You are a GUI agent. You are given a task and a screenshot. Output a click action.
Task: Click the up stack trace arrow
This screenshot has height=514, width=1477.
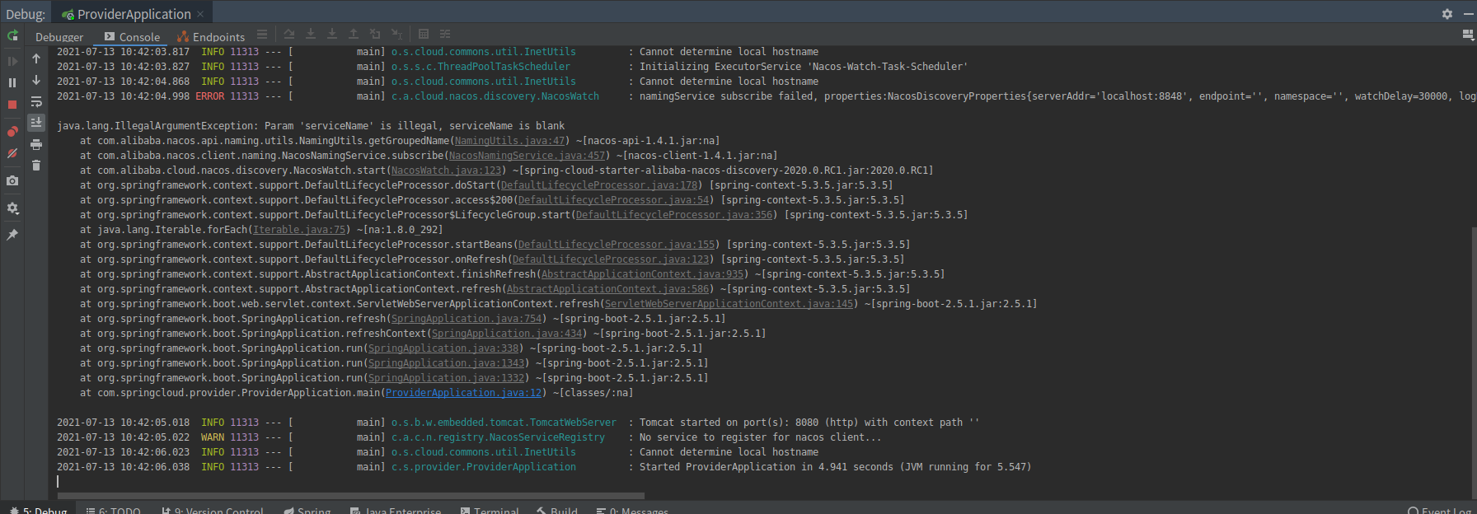pyautogui.click(x=36, y=58)
